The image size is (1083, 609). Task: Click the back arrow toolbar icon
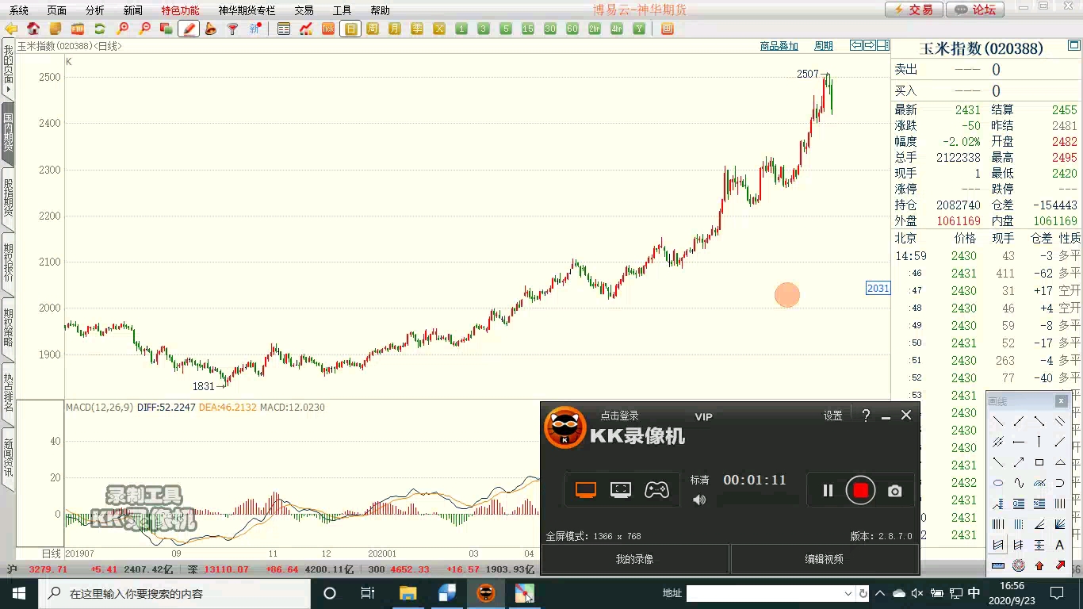pos(11,29)
